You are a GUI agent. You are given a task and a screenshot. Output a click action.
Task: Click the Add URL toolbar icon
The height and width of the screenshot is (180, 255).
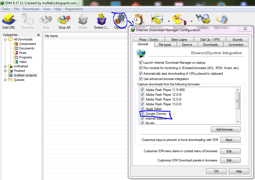point(9,19)
